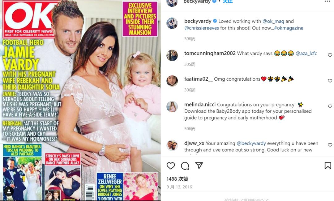Open the three-dot more options menu

point(327,2)
